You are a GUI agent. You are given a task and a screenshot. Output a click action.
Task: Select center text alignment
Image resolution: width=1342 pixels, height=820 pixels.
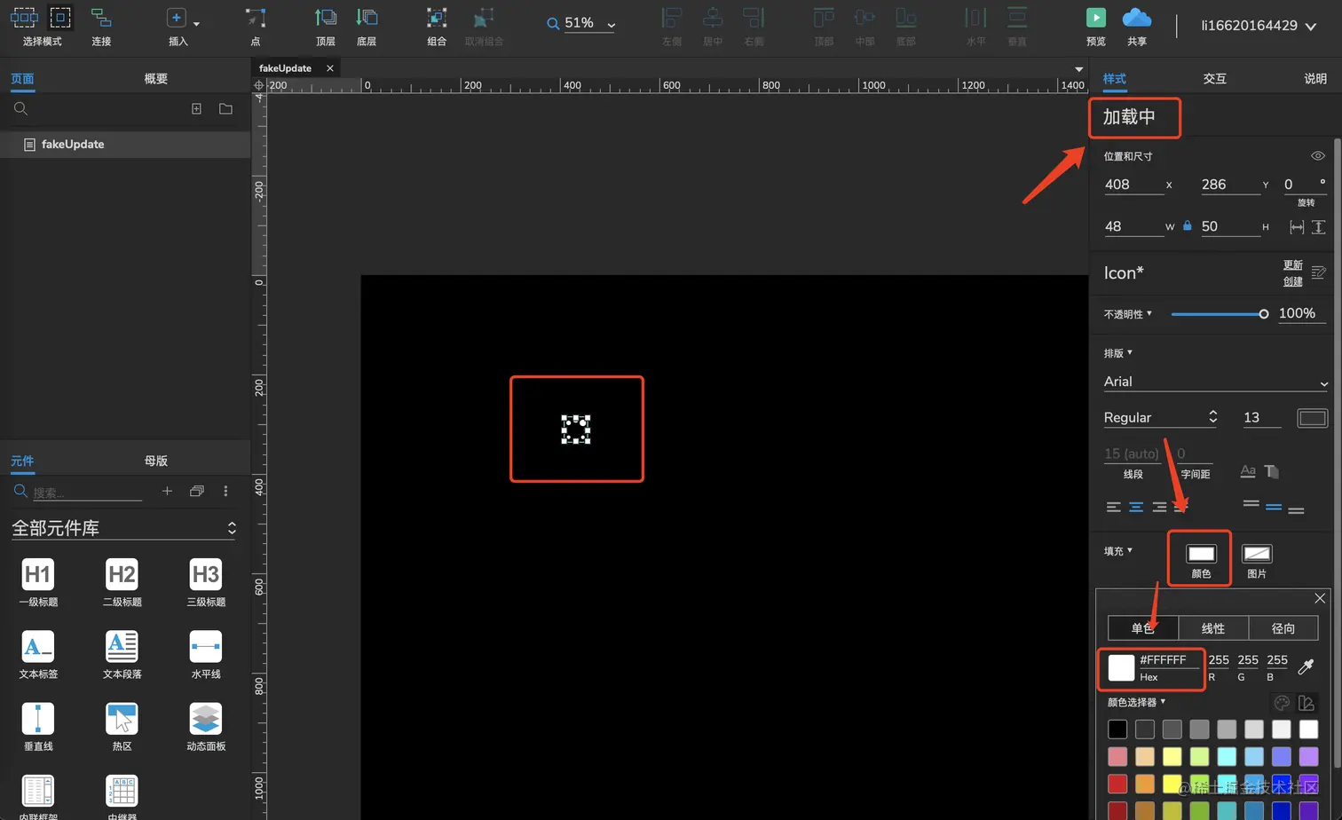click(x=1136, y=507)
